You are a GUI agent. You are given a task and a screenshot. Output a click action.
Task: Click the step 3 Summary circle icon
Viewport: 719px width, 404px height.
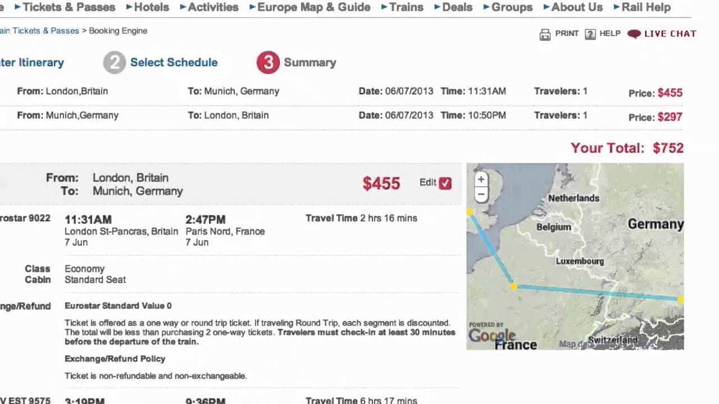(x=268, y=62)
